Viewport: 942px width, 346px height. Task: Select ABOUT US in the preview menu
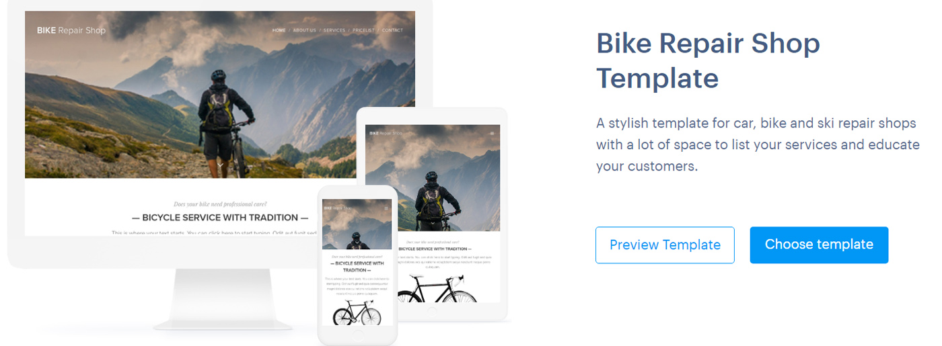304,30
